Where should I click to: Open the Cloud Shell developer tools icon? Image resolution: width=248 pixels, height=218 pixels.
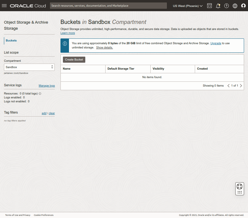point(209,6)
